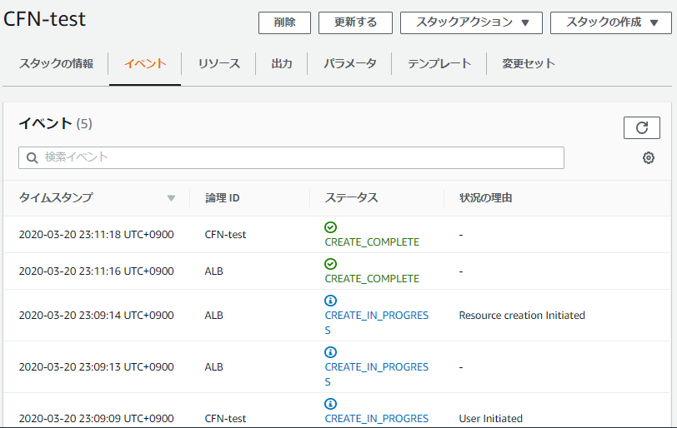This screenshot has width=677, height=428.
Task: Click the 論理 ID column header
Action: [x=223, y=198]
